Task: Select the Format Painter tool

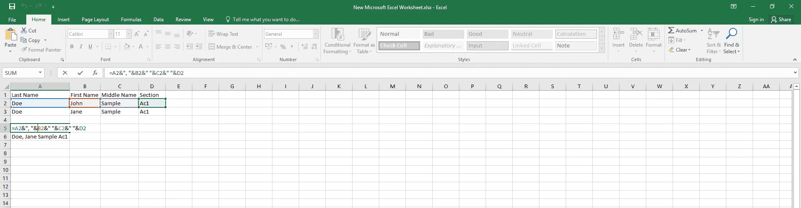Action: click(x=41, y=50)
